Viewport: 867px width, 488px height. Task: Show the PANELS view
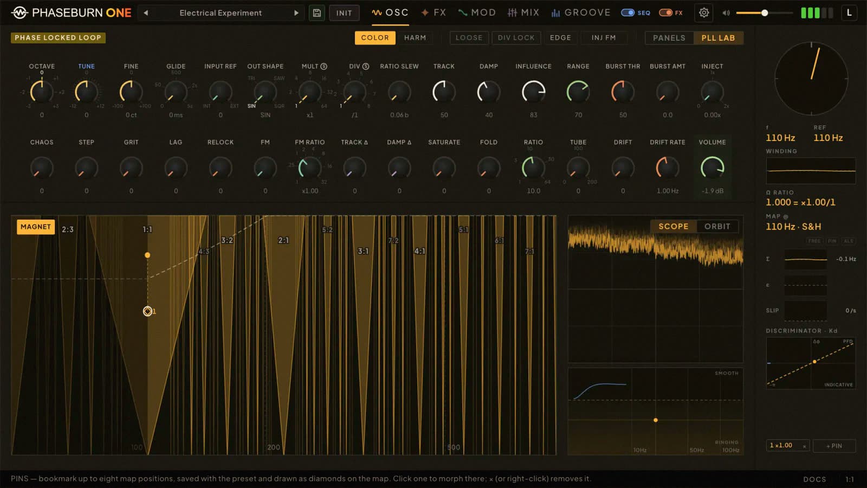pyautogui.click(x=669, y=37)
